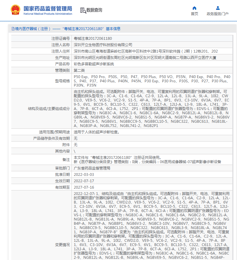This screenshot has width=237, height=260.
Task: Click National Medical Products Administration English text
Action: (x=48, y=14)
